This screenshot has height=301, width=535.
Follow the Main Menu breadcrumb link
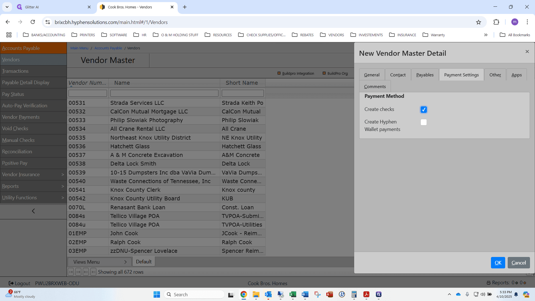79,48
